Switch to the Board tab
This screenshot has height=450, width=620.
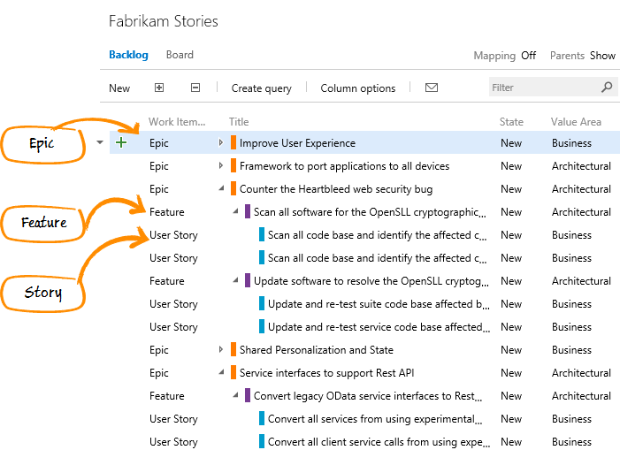[180, 55]
